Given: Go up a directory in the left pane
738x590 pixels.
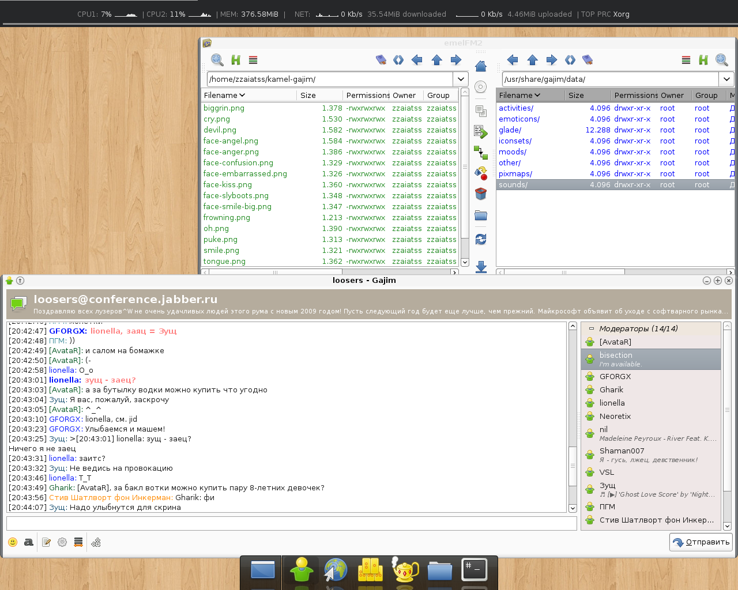Looking at the screenshot, I should [436, 60].
